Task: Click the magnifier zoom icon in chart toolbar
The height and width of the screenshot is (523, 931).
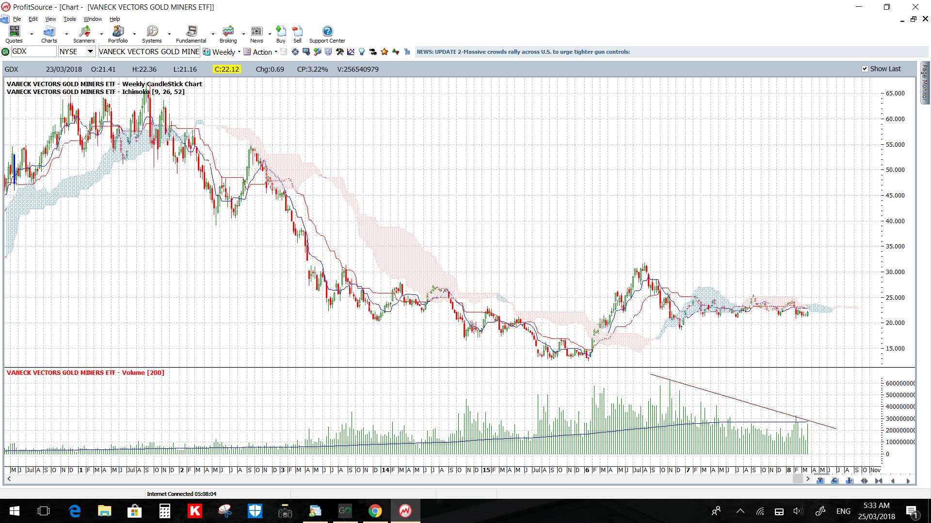Action: point(317,52)
